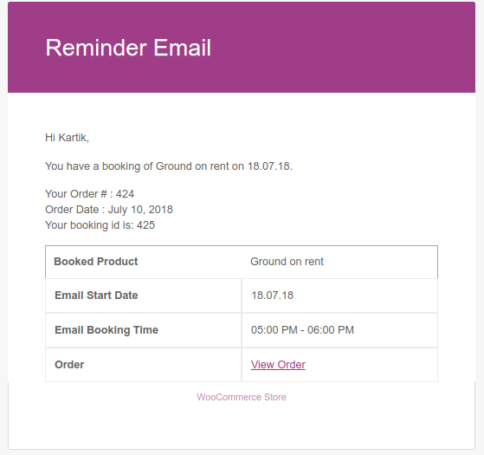Click the booking of Ground on rent sentence
Viewport: 484px width, 455px height.
tap(169, 166)
